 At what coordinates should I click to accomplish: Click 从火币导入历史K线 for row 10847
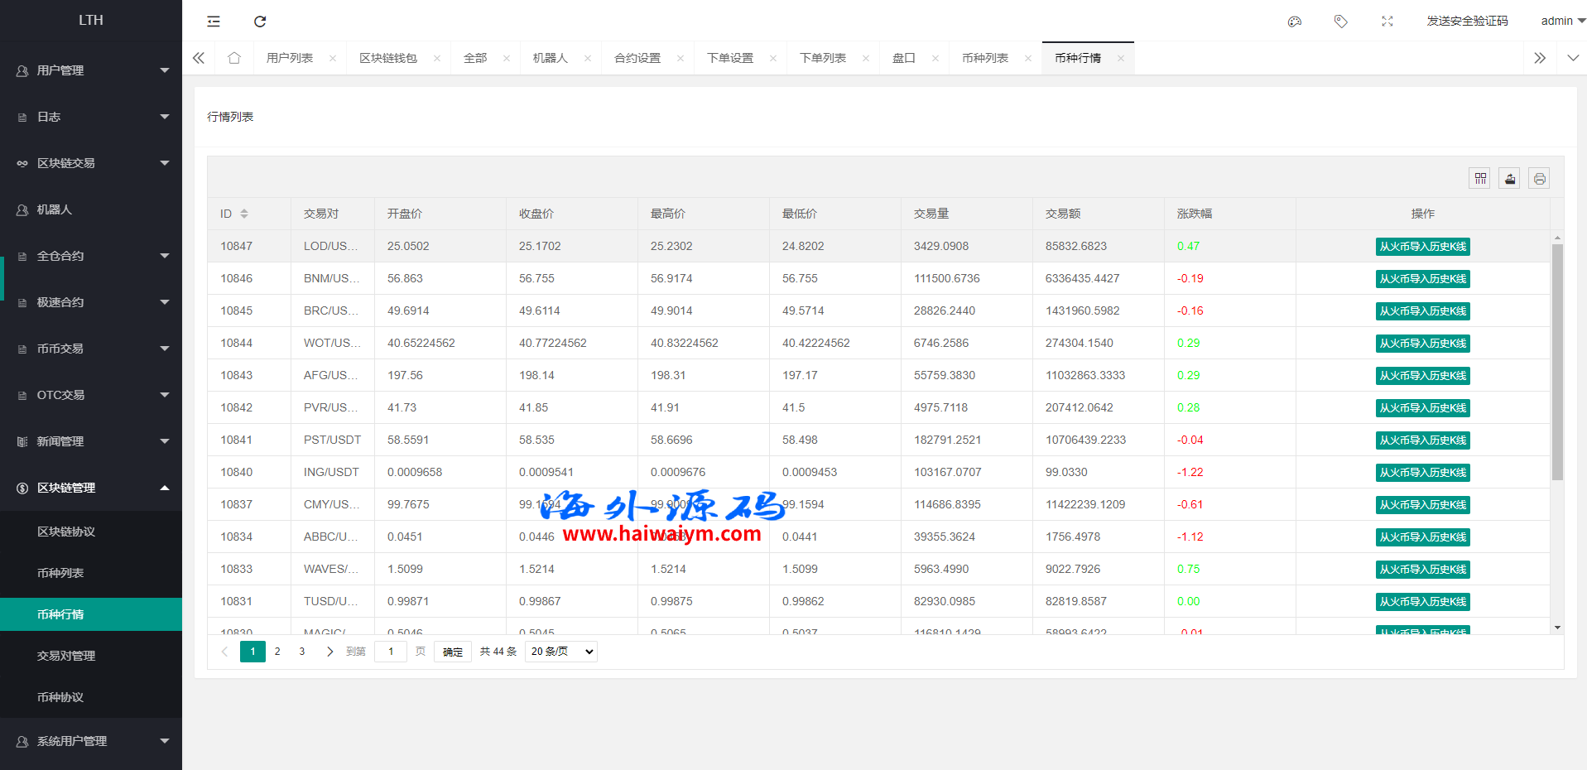point(1422,247)
